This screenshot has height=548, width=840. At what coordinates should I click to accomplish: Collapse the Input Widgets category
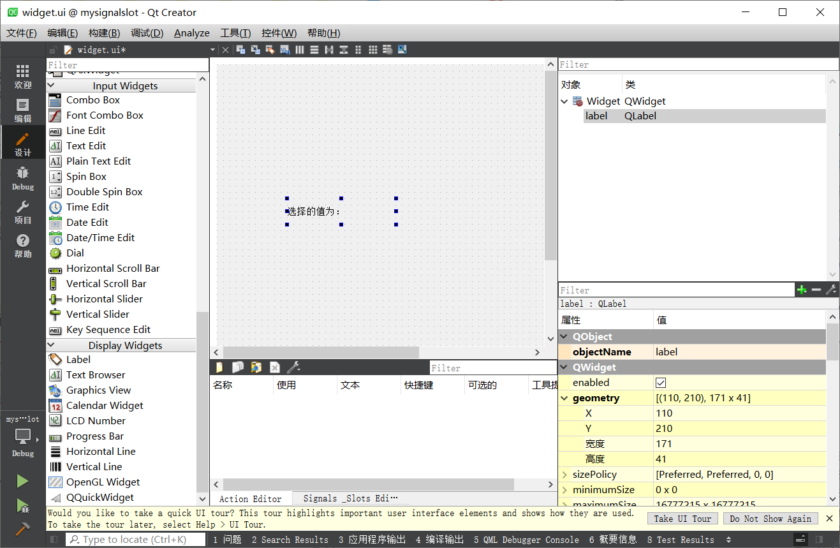click(x=52, y=85)
